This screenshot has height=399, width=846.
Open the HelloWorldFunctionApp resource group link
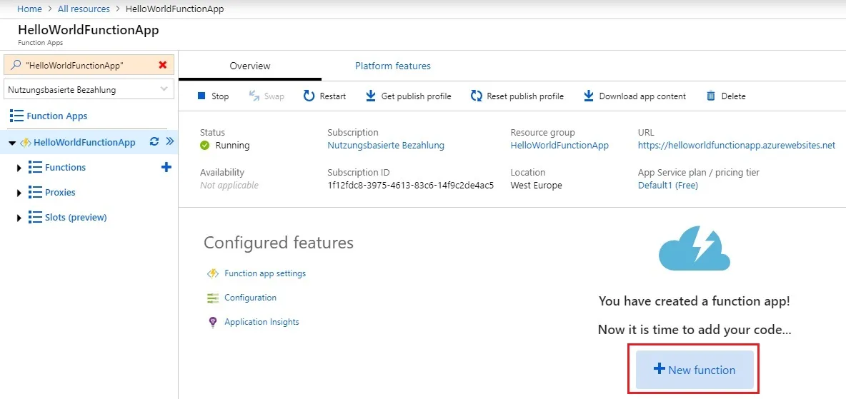pyautogui.click(x=559, y=145)
